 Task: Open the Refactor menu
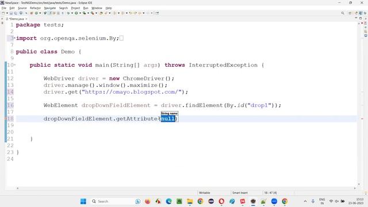coord(35,8)
